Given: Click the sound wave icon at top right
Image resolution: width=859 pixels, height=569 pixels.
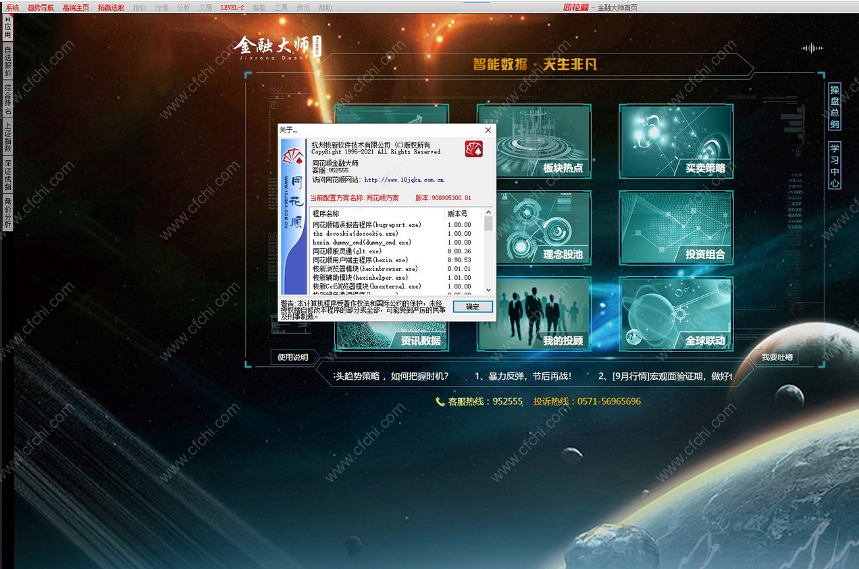Looking at the screenshot, I should 812,48.
